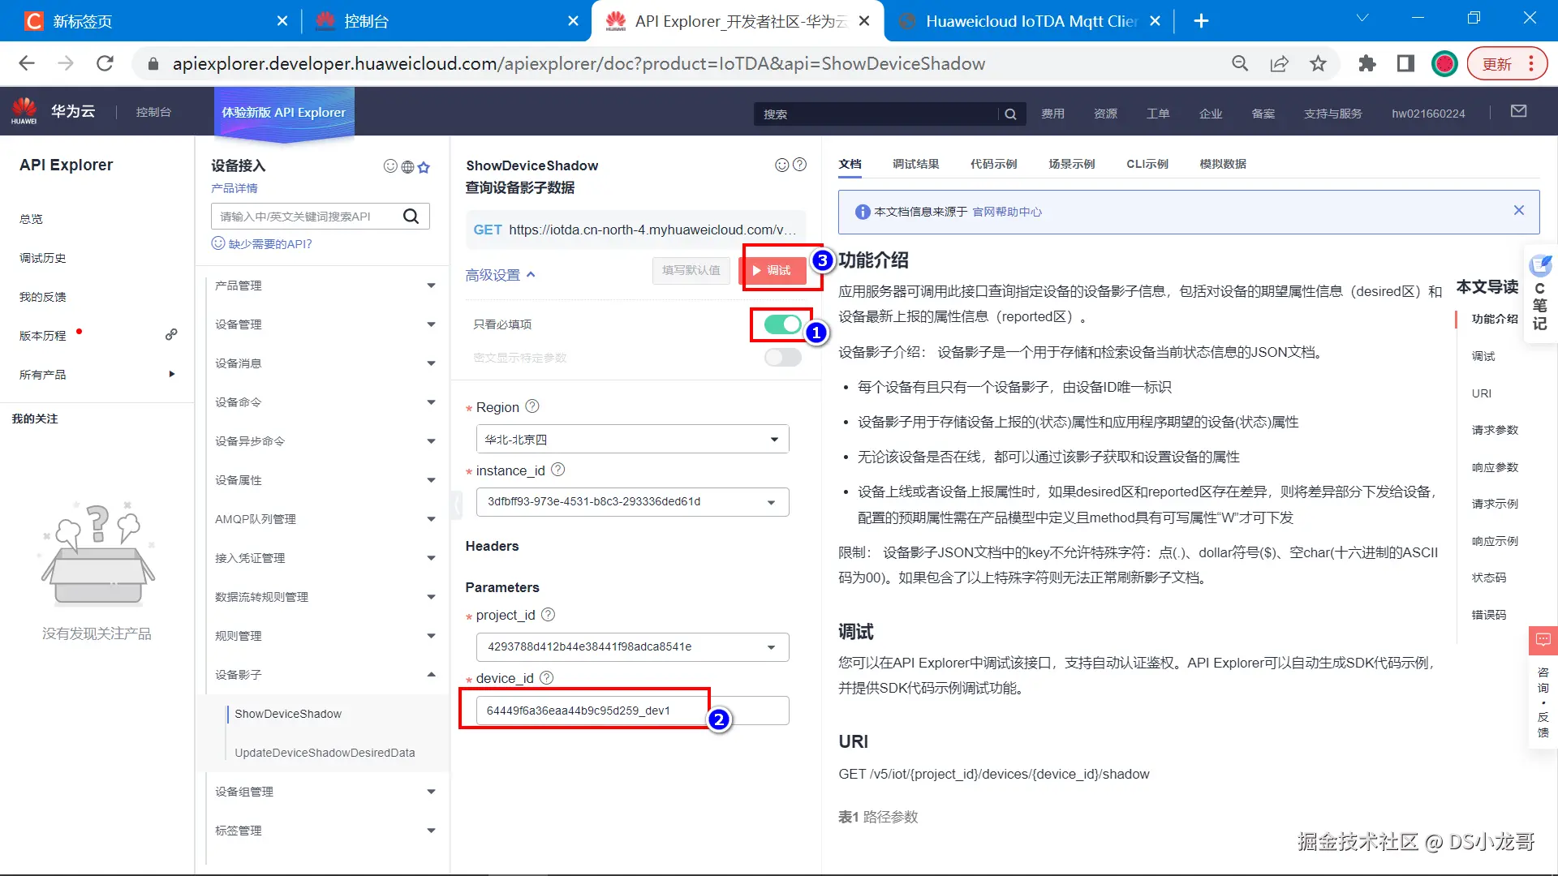The height and width of the screenshot is (876, 1558).
Task: Click the help question mark beside ShowDeviceShadow
Action: [x=799, y=165]
